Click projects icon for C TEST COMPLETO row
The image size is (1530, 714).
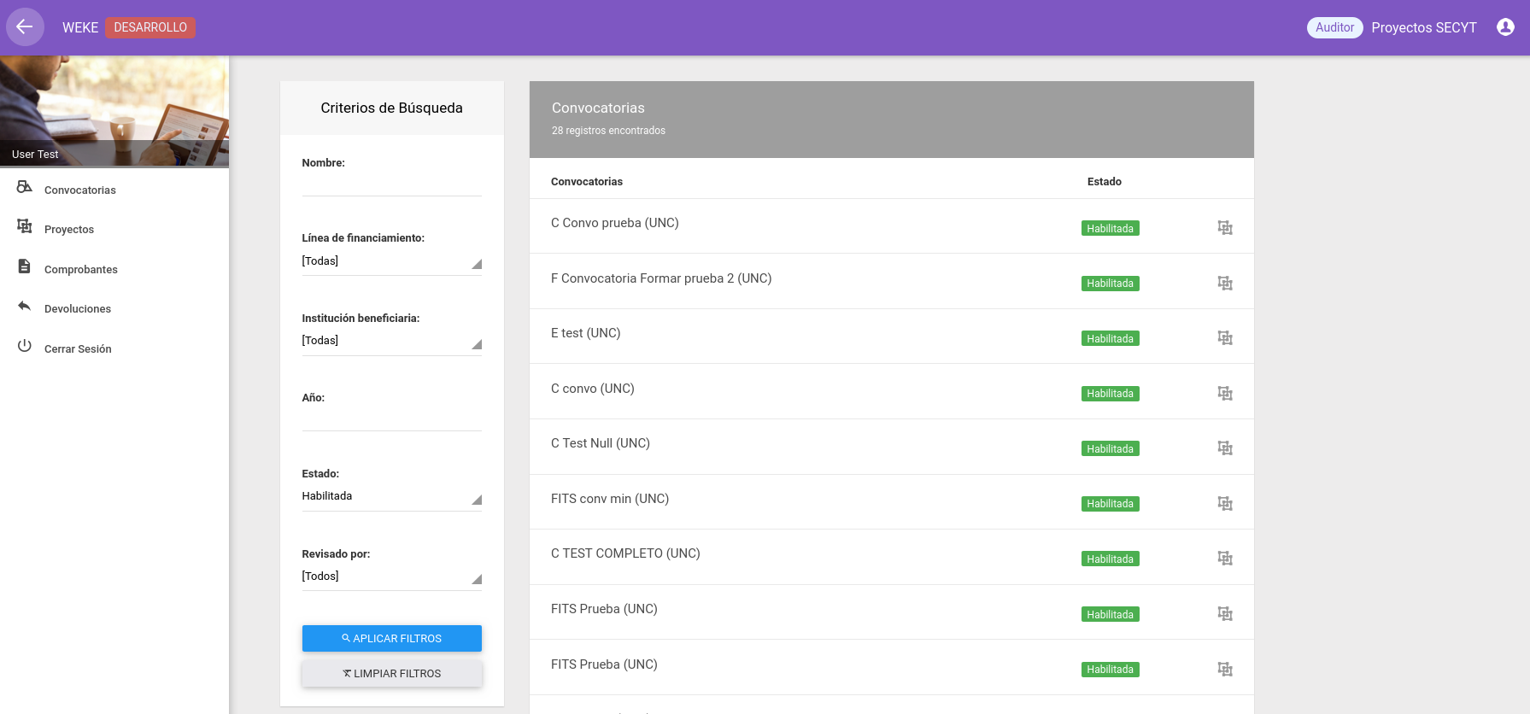coord(1224,559)
